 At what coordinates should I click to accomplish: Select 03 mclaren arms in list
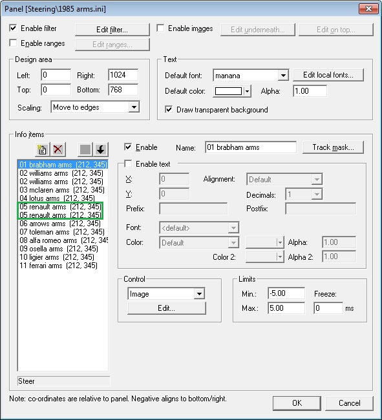(63, 190)
